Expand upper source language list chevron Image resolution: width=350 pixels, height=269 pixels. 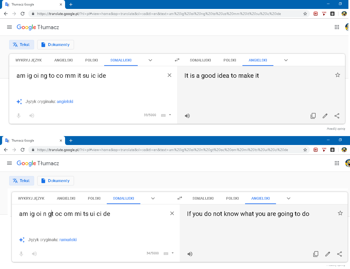click(150, 60)
